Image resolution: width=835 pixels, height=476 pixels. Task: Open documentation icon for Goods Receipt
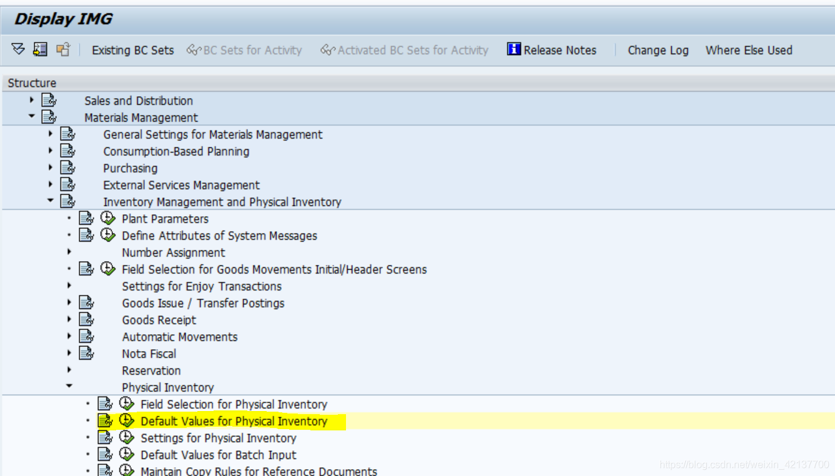tap(86, 319)
